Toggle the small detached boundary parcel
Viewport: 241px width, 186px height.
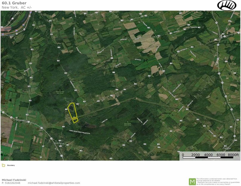pyautogui.click(x=75, y=121)
